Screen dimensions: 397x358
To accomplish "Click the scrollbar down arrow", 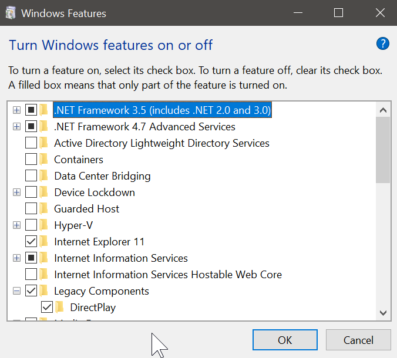I will (x=383, y=313).
